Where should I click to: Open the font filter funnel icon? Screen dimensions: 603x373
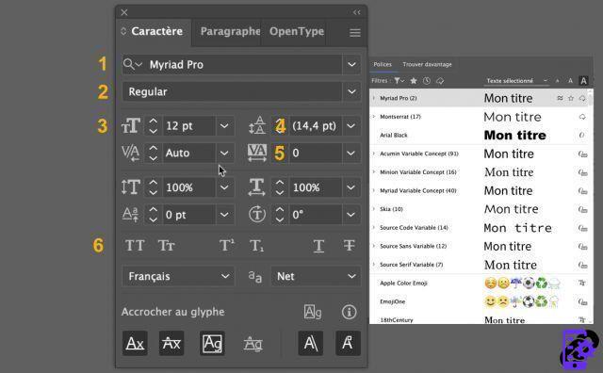point(399,81)
